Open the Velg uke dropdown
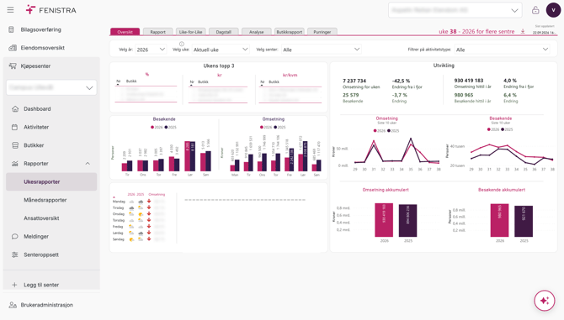The height and width of the screenshot is (320, 564). tap(221, 50)
